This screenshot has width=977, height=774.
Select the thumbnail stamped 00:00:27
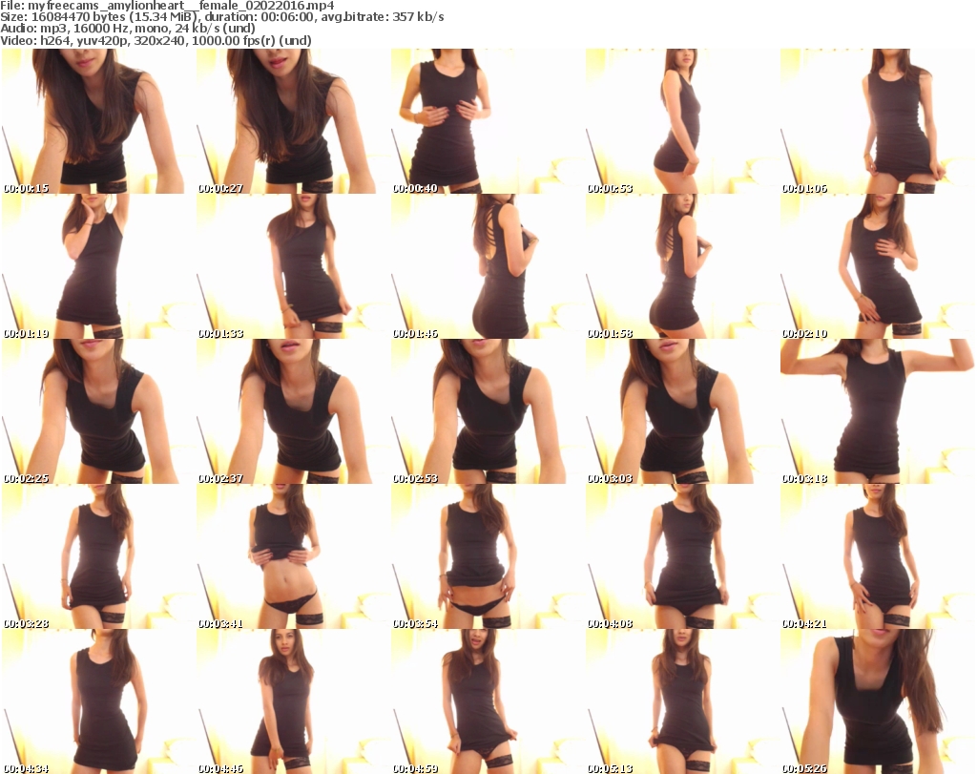click(x=294, y=121)
